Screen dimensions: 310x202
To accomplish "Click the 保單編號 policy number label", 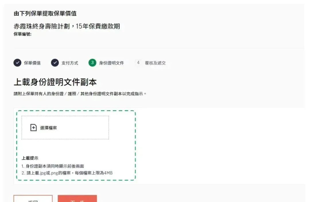I will [x=23, y=34].
